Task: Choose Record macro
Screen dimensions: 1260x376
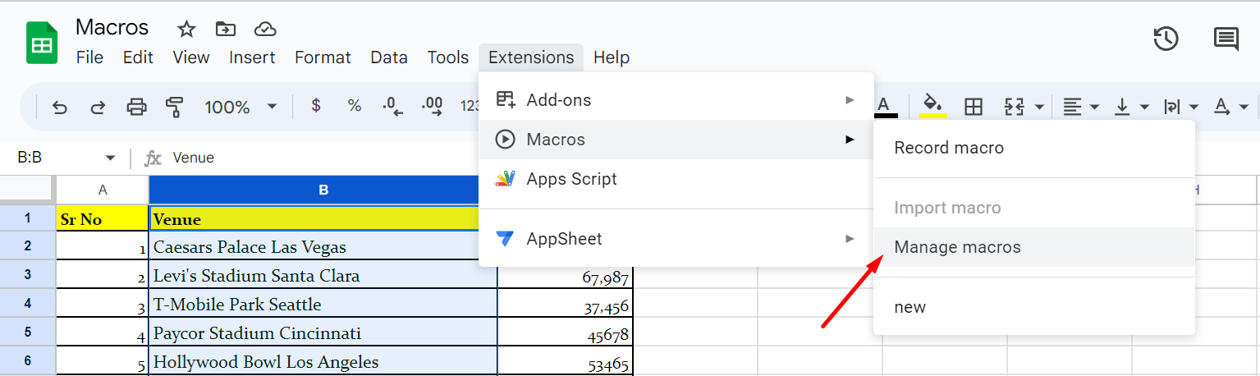Action: click(1033, 148)
